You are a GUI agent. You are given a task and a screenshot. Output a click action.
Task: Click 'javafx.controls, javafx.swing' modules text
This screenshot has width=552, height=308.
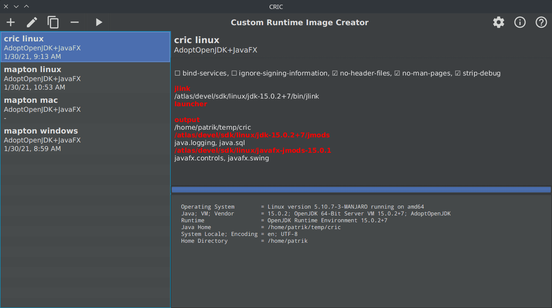(x=221, y=158)
